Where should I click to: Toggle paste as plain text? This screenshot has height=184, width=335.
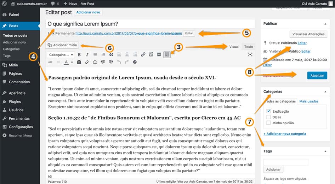point(79,62)
